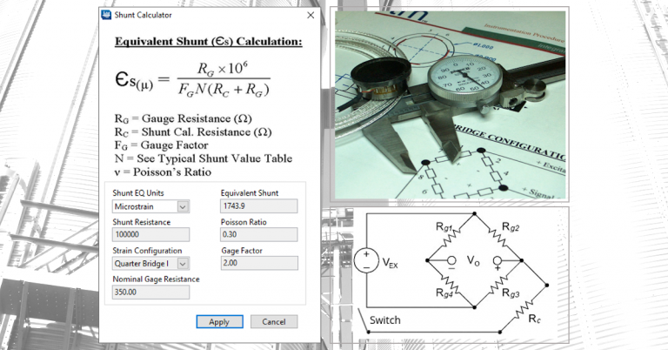The image size is (668, 350).
Task: Click the Equivalent Shunt formula image
Action: (192, 80)
